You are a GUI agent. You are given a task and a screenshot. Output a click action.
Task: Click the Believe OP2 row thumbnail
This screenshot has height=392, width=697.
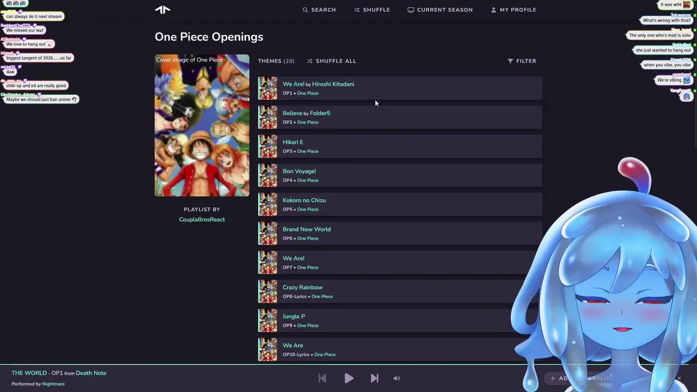(267, 117)
